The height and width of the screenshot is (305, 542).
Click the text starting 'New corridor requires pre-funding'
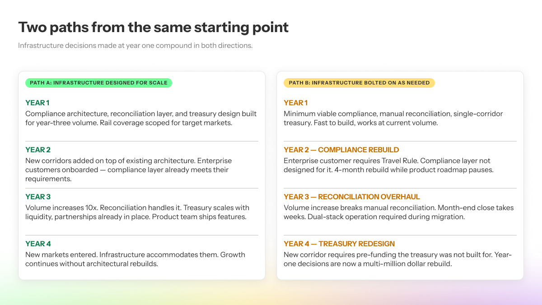[397, 259]
